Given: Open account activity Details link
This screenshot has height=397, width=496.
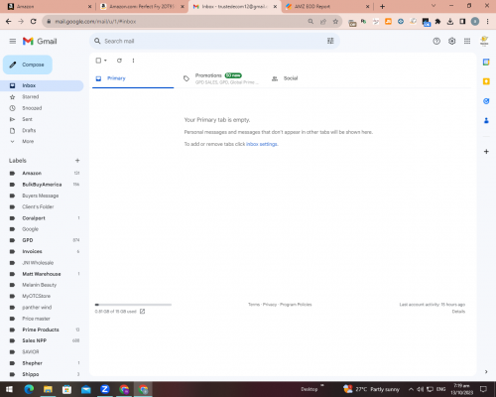Looking at the screenshot, I should click(x=458, y=312).
